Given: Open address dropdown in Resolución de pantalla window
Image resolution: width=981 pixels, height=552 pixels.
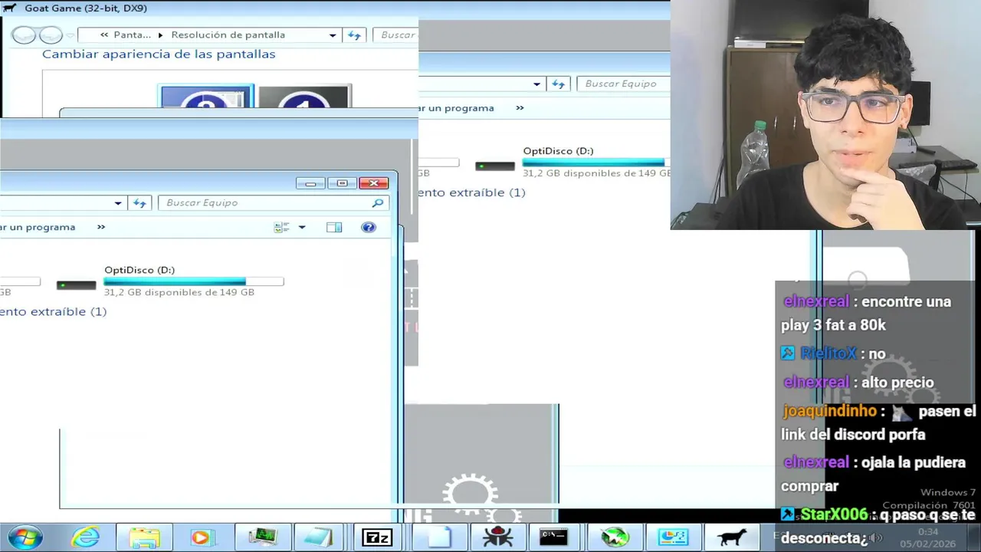Looking at the screenshot, I should coord(333,35).
